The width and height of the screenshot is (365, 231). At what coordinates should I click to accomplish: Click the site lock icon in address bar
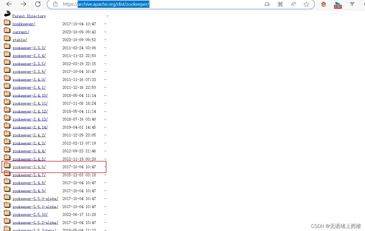pyautogui.click(x=55, y=4)
